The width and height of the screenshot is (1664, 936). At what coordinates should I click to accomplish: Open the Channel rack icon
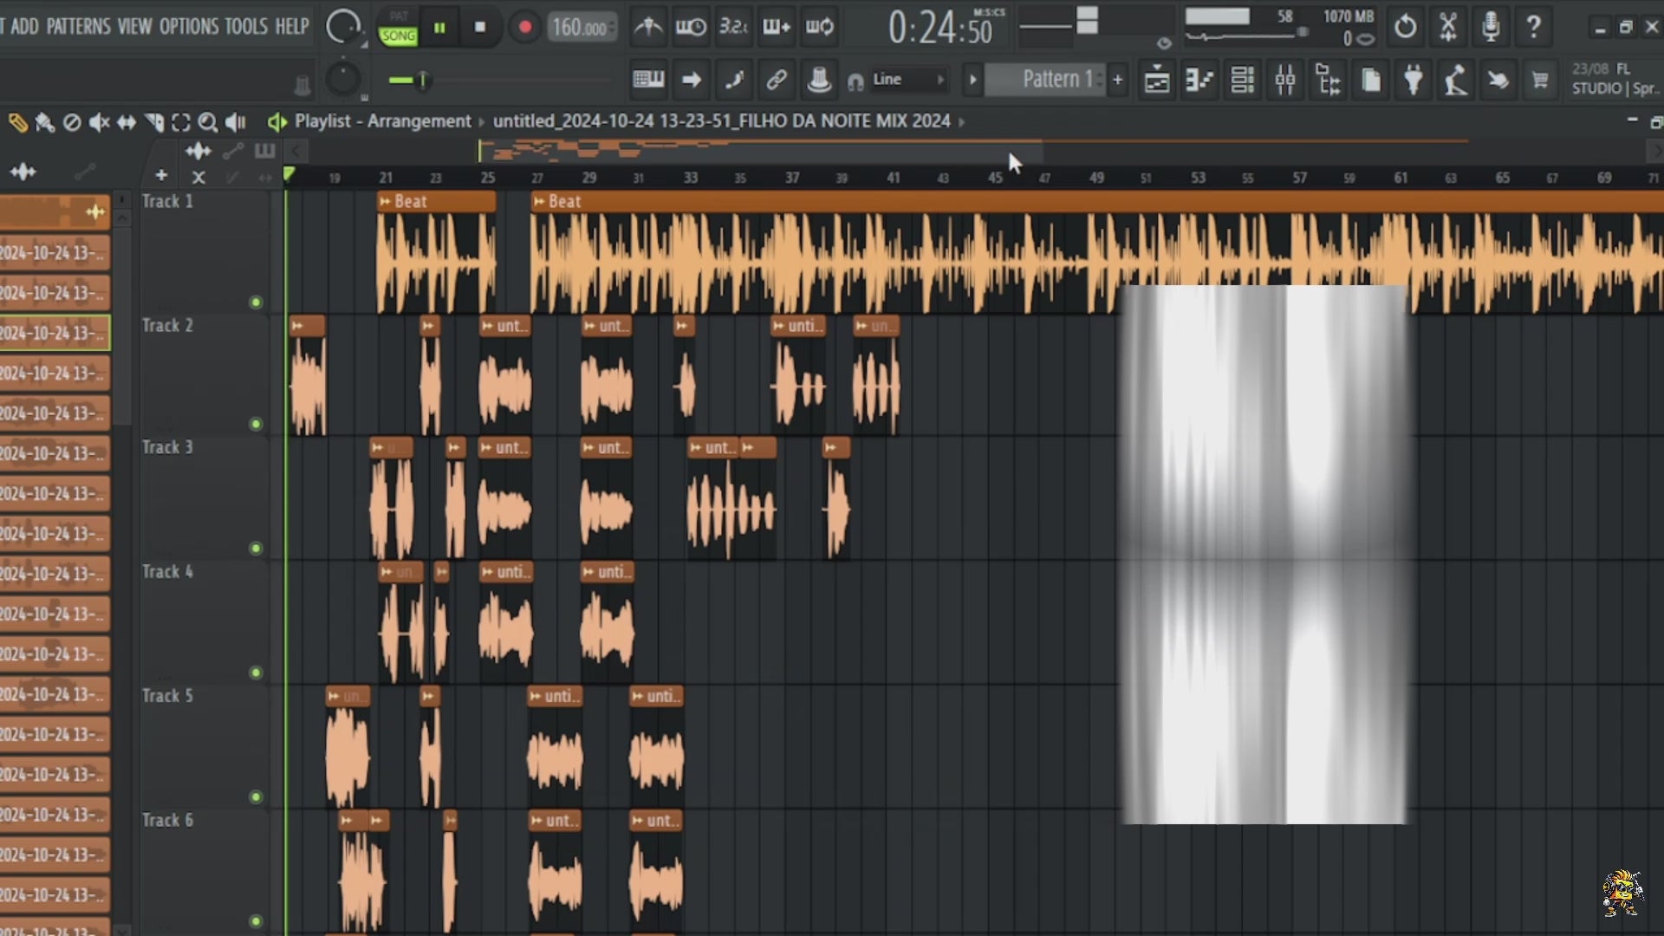1243,79
